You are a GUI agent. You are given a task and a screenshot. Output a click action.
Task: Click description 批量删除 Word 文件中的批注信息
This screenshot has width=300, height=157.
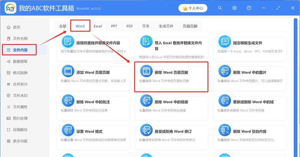tap(84, 111)
